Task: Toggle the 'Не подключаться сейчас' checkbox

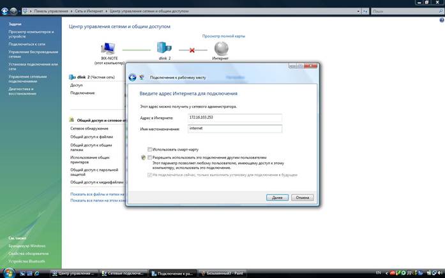Action: 150,174
